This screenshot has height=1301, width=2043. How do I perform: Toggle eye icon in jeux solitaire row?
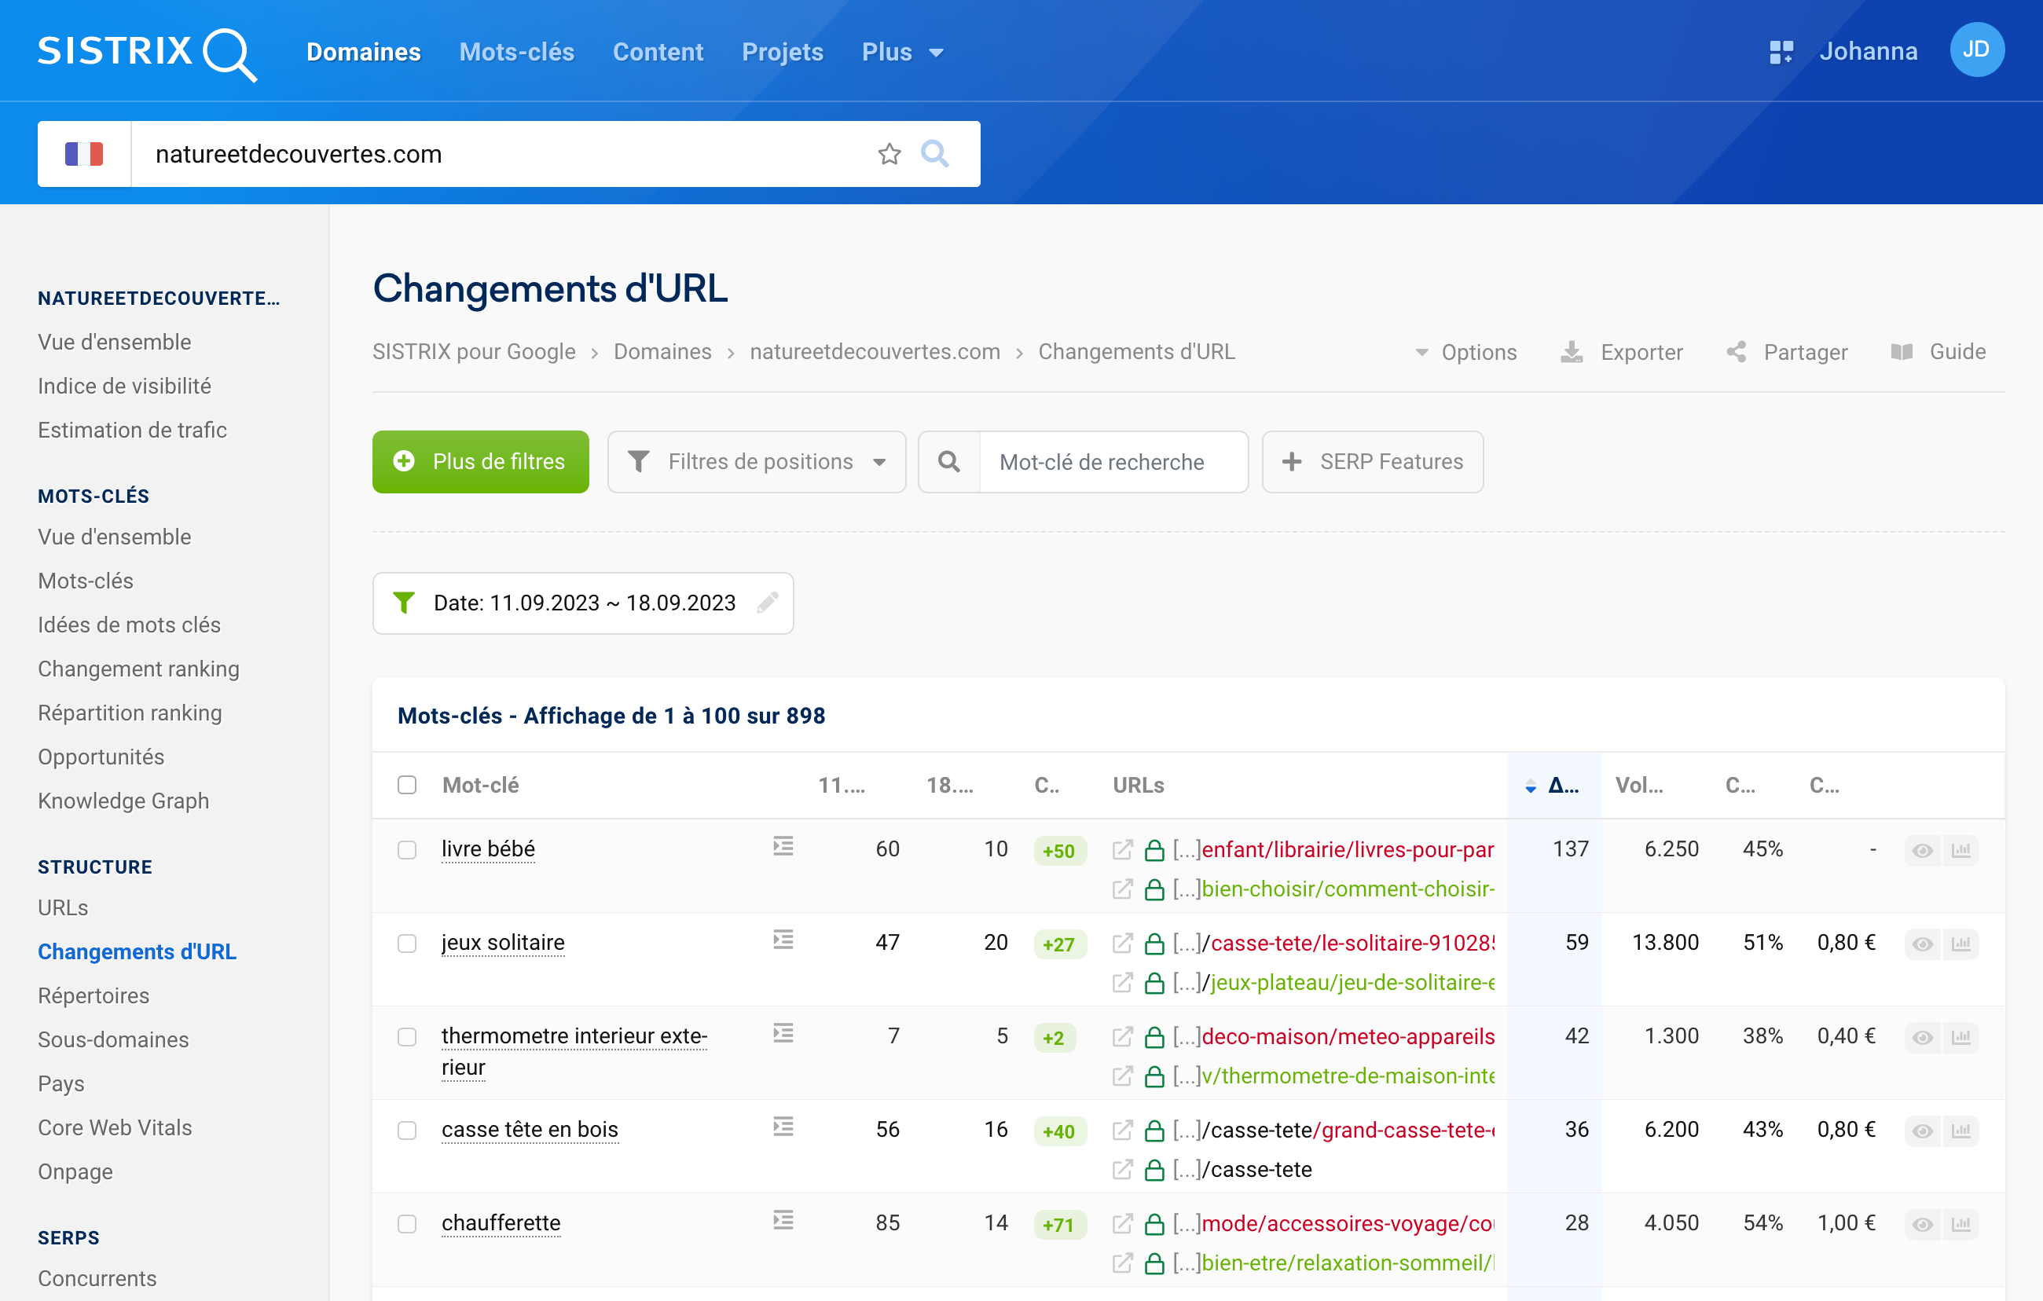pyautogui.click(x=1923, y=944)
